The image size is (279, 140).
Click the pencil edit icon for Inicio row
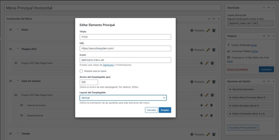[208, 30]
